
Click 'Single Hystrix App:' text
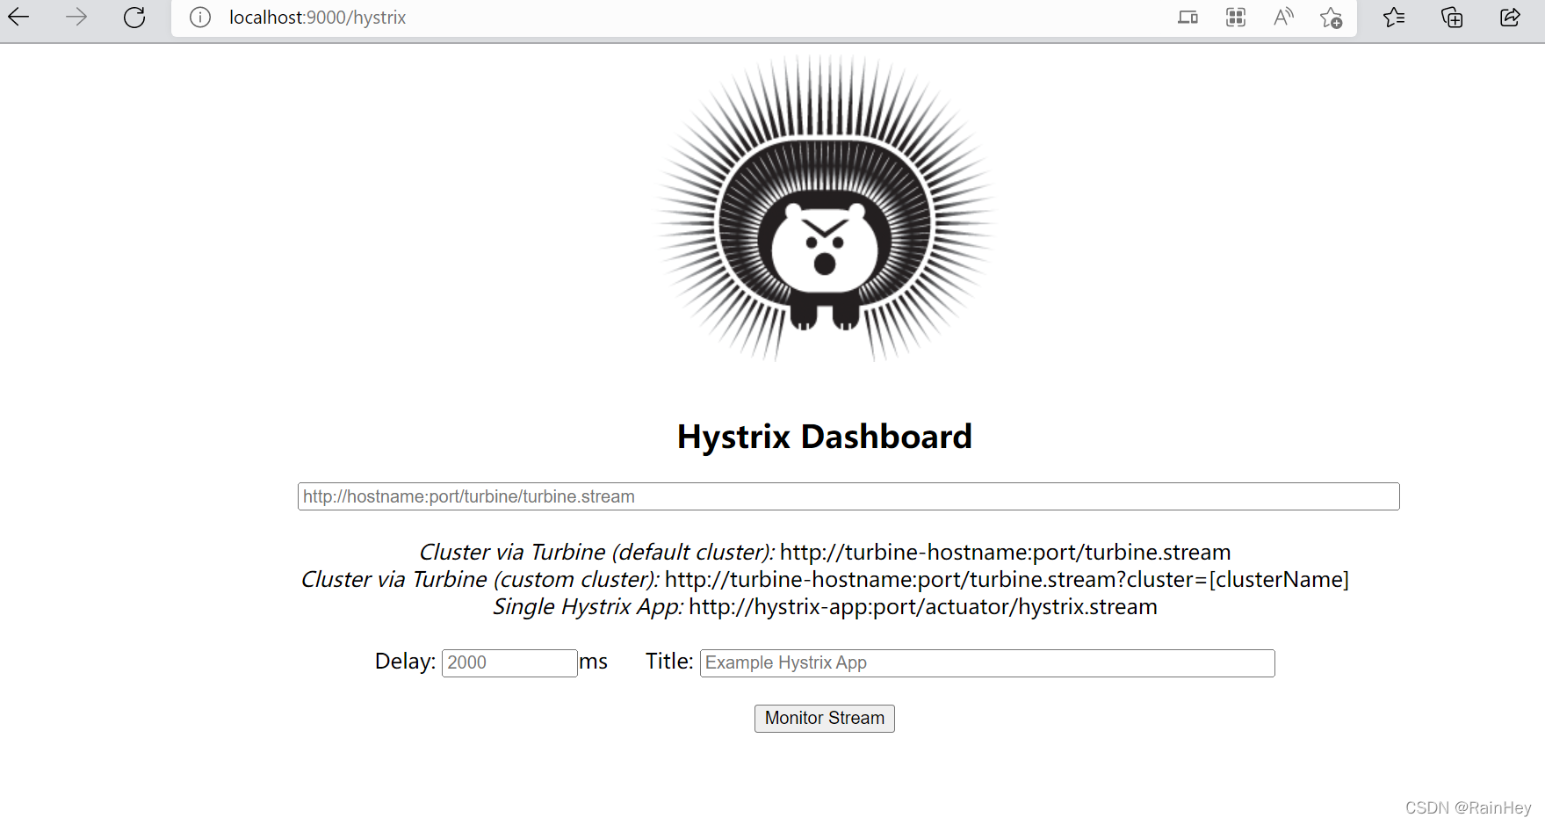point(588,606)
